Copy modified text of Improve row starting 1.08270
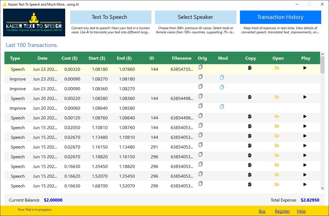Image resolution: width=329 pixels, height=216 pixels. [222, 77]
